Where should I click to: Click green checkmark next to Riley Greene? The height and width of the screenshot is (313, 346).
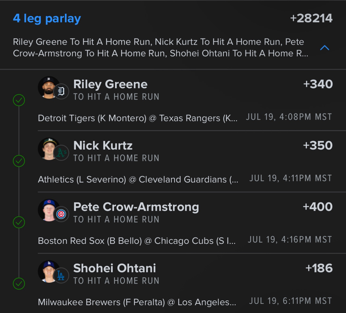point(19,100)
